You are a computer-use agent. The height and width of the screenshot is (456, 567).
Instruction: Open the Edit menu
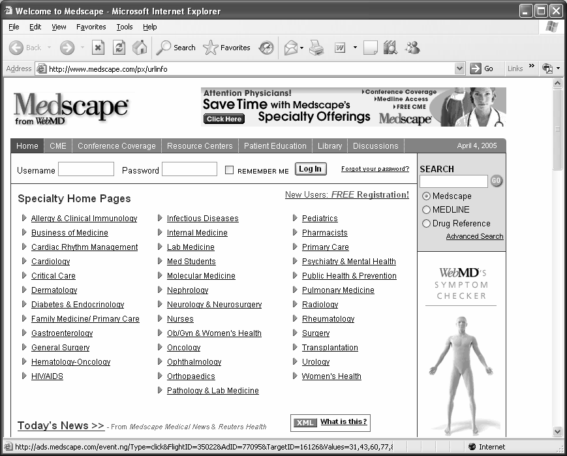pyautogui.click(x=35, y=27)
